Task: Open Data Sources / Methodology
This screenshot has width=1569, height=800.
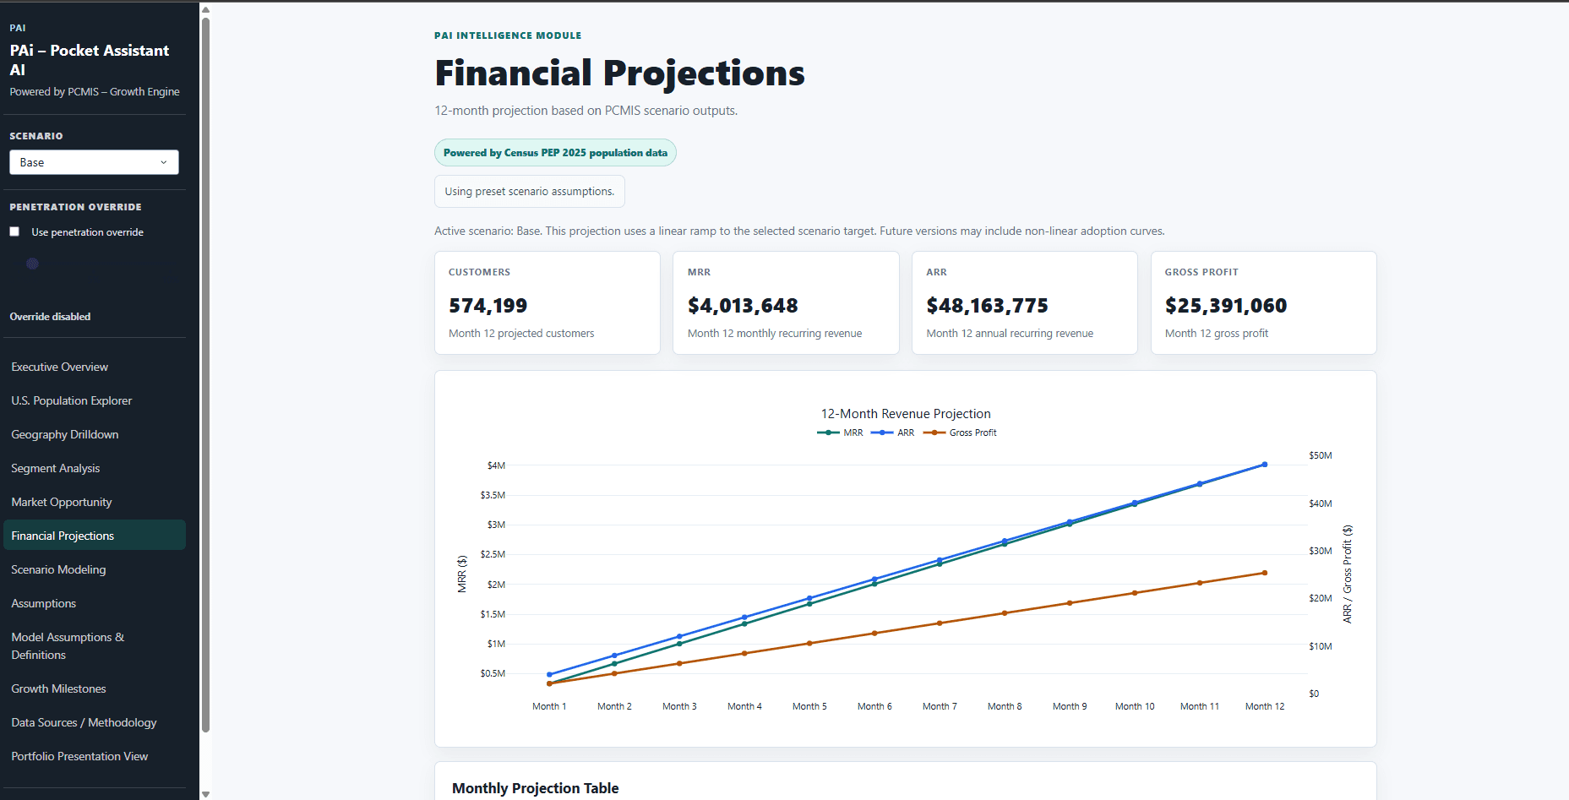Action: [95, 722]
